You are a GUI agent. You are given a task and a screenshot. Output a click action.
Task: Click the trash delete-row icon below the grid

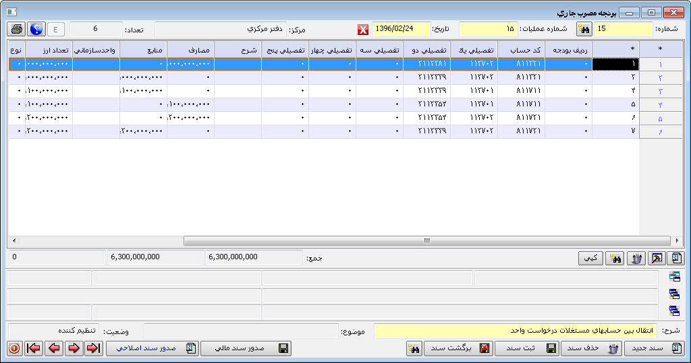[636, 259]
